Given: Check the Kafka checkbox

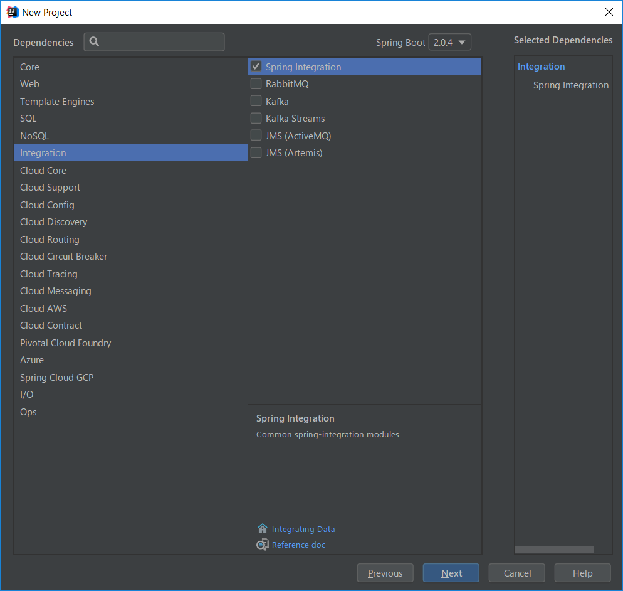Looking at the screenshot, I should pyautogui.click(x=256, y=101).
